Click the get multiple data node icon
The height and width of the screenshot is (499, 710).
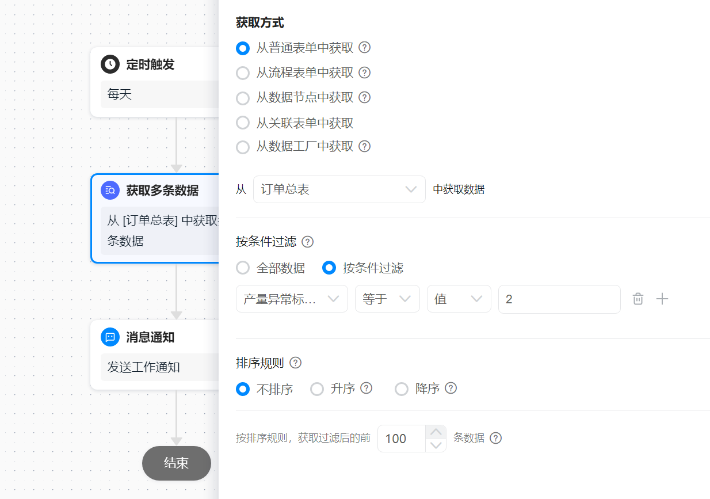coord(110,191)
